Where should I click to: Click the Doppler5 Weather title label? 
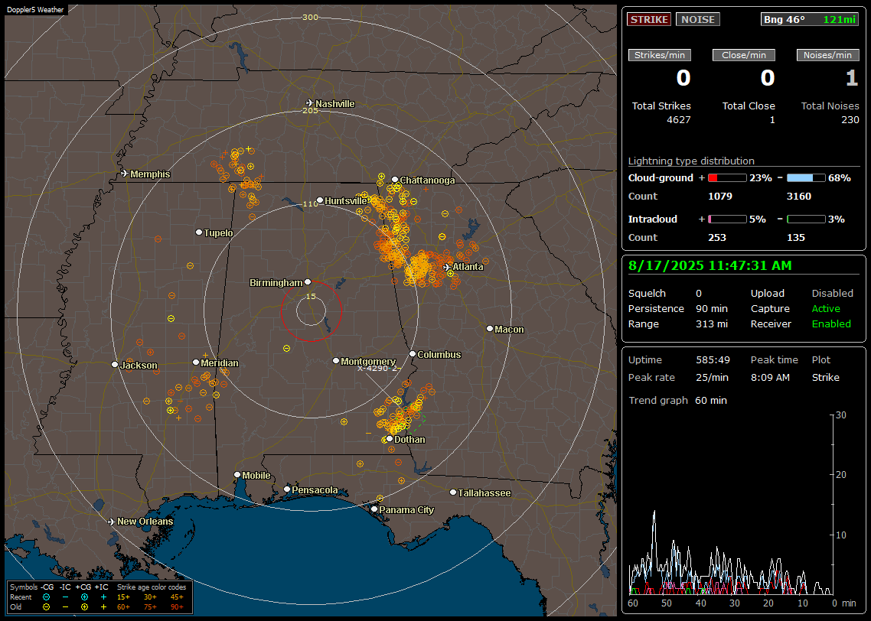pyautogui.click(x=35, y=9)
